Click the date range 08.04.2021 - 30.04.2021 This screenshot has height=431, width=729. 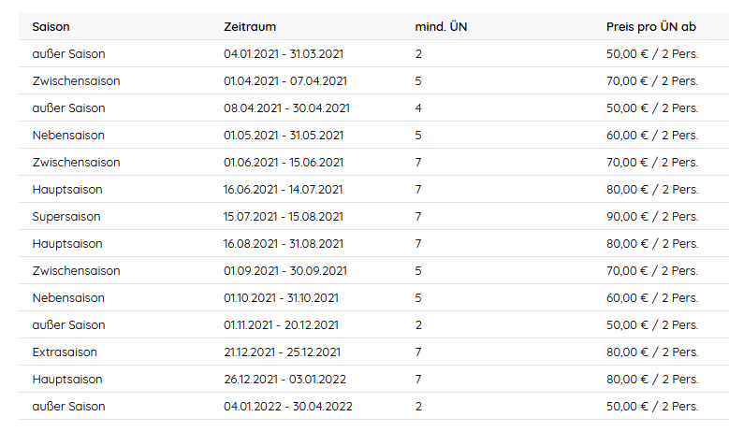click(x=286, y=108)
